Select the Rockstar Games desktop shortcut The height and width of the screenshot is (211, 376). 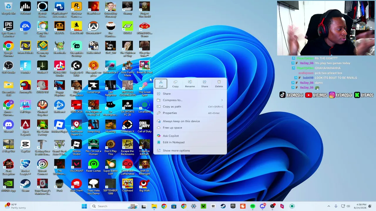(x=76, y=10)
